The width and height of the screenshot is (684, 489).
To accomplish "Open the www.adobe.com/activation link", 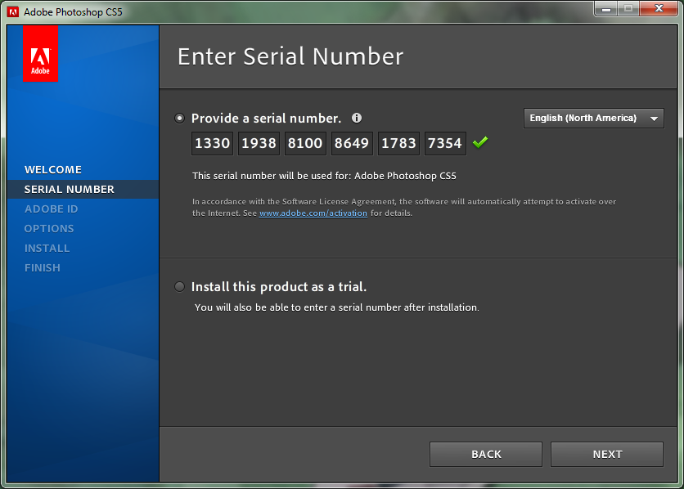I will click(313, 213).
